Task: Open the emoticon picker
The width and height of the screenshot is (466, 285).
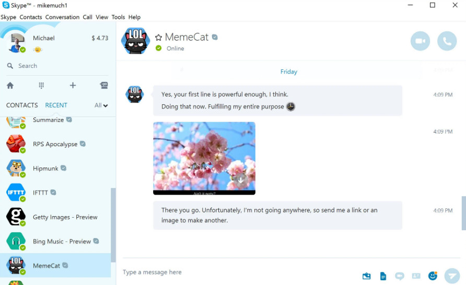Action: tap(433, 276)
